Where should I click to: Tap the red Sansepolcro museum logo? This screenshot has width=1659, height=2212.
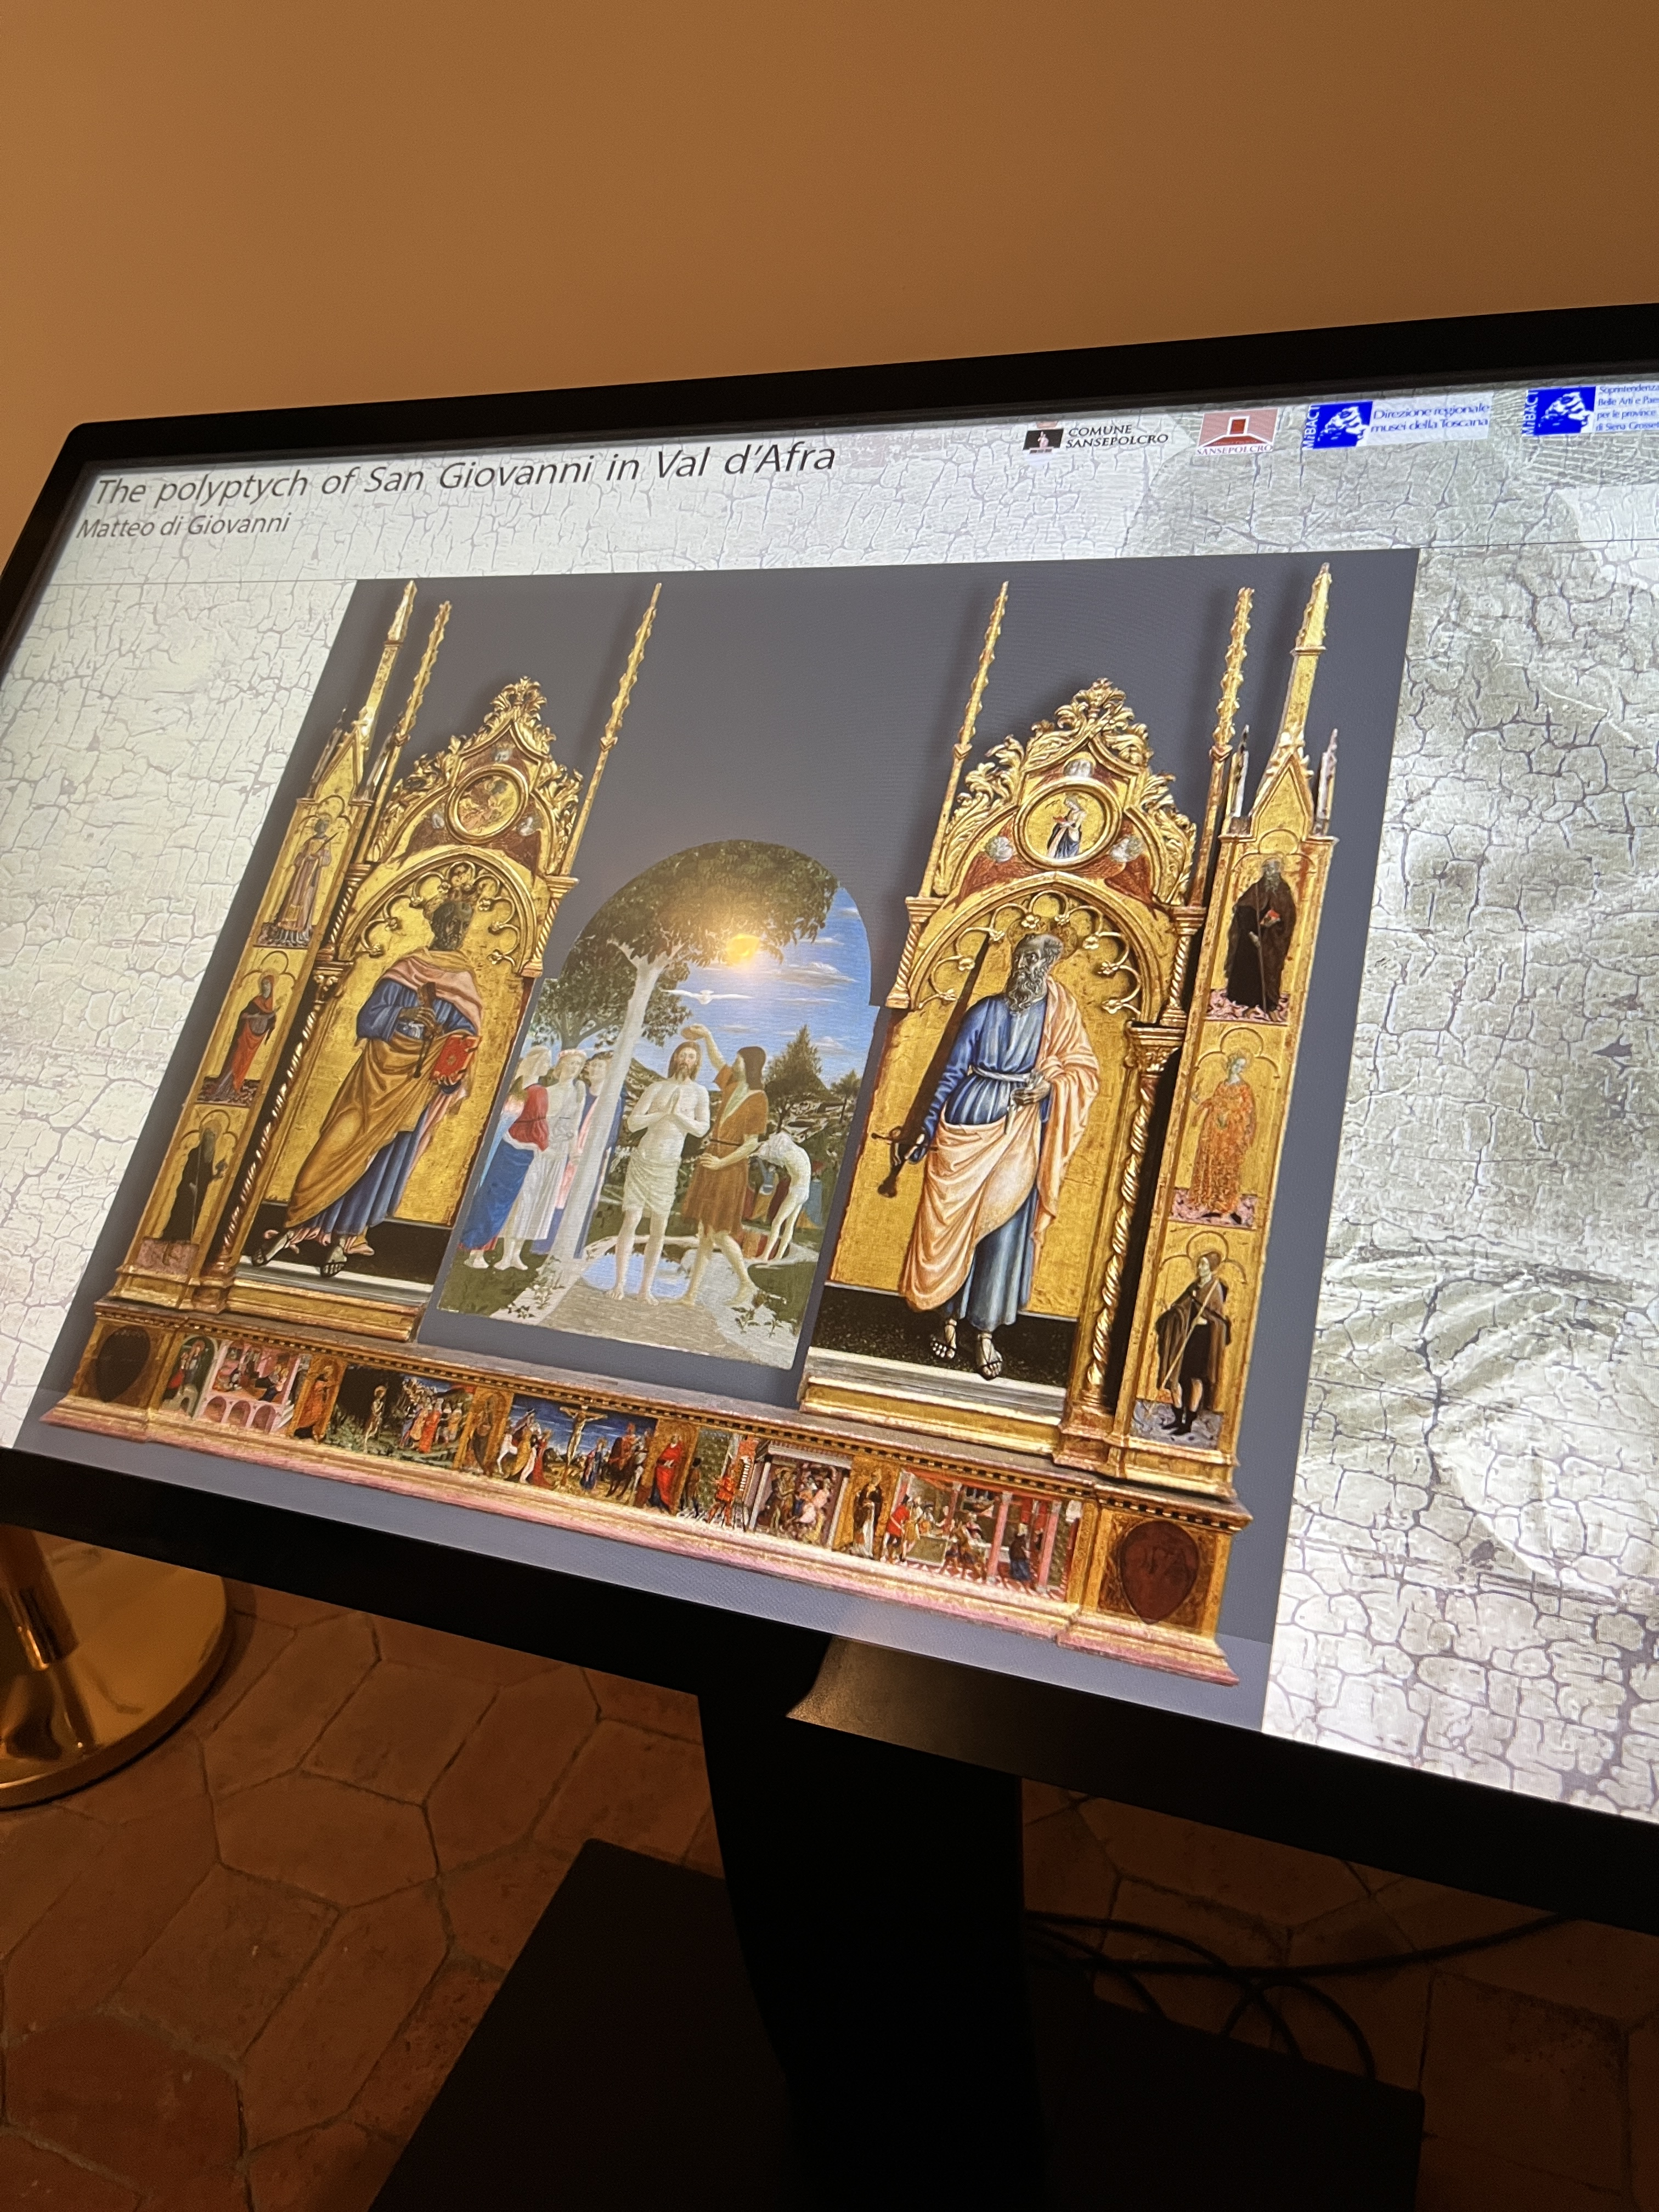1238,432
